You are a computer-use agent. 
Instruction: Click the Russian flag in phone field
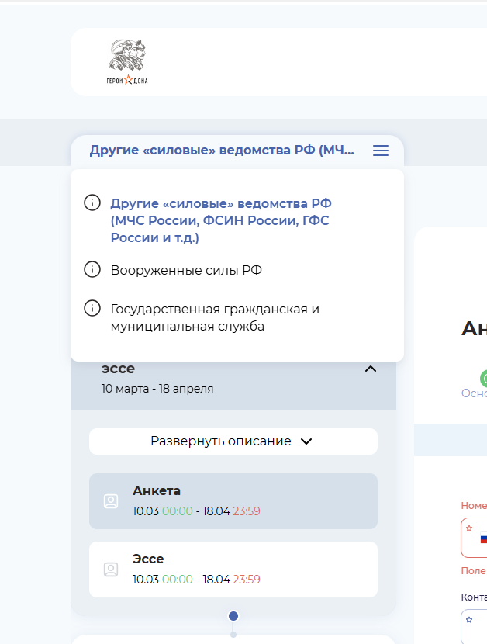pos(483,538)
